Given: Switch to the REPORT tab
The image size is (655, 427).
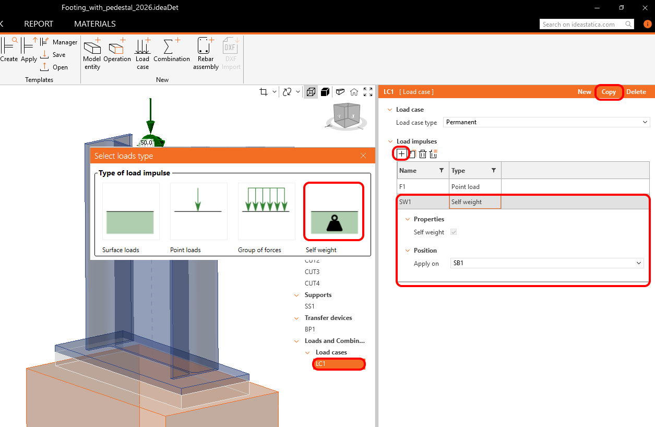Looking at the screenshot, I should click(x=39, y=24).
